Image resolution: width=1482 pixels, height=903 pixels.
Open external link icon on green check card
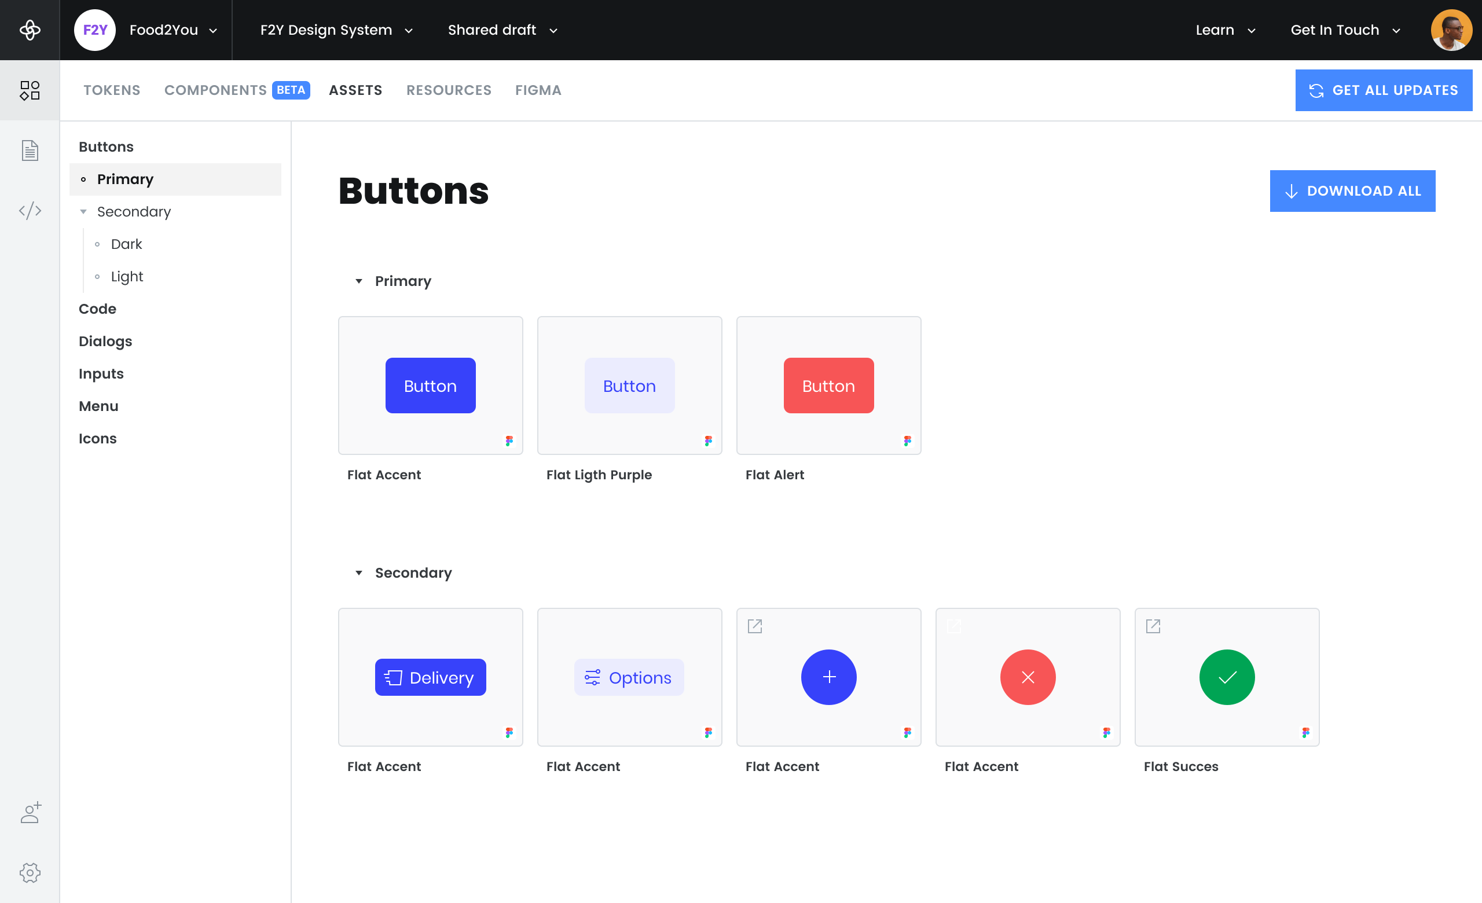tap(1153, 626)
